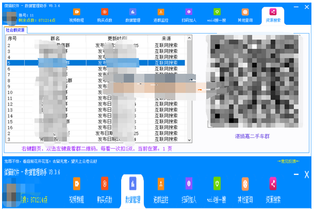Select 进群监控 in the bottom window toolbar
The height and width of the screenshot is (209, 314).
pyautogui.click(x=161, y=189)
